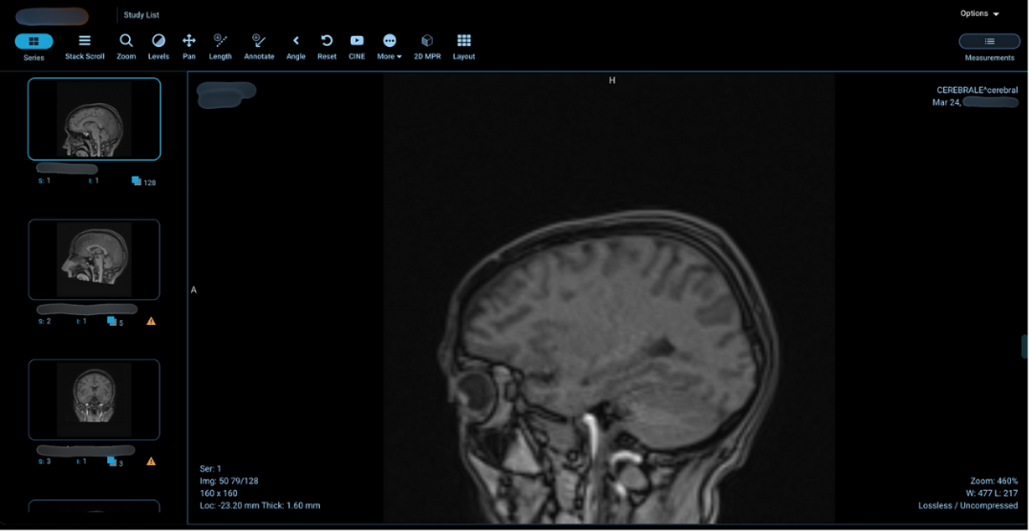Go to Study List
Image resolution: width=1032 pixels, height=532 pixels.
coord(141,15)
